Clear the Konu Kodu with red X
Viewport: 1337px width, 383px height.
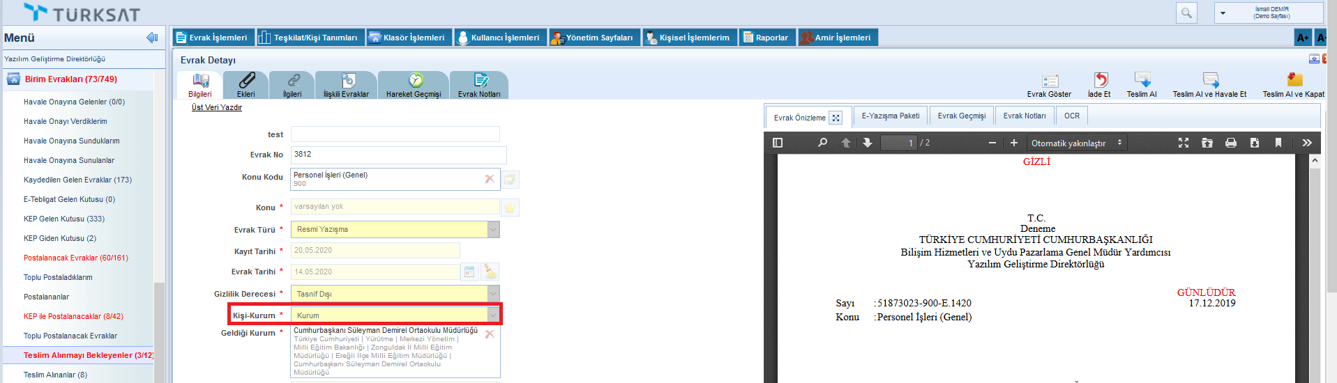tap(490, 179)
